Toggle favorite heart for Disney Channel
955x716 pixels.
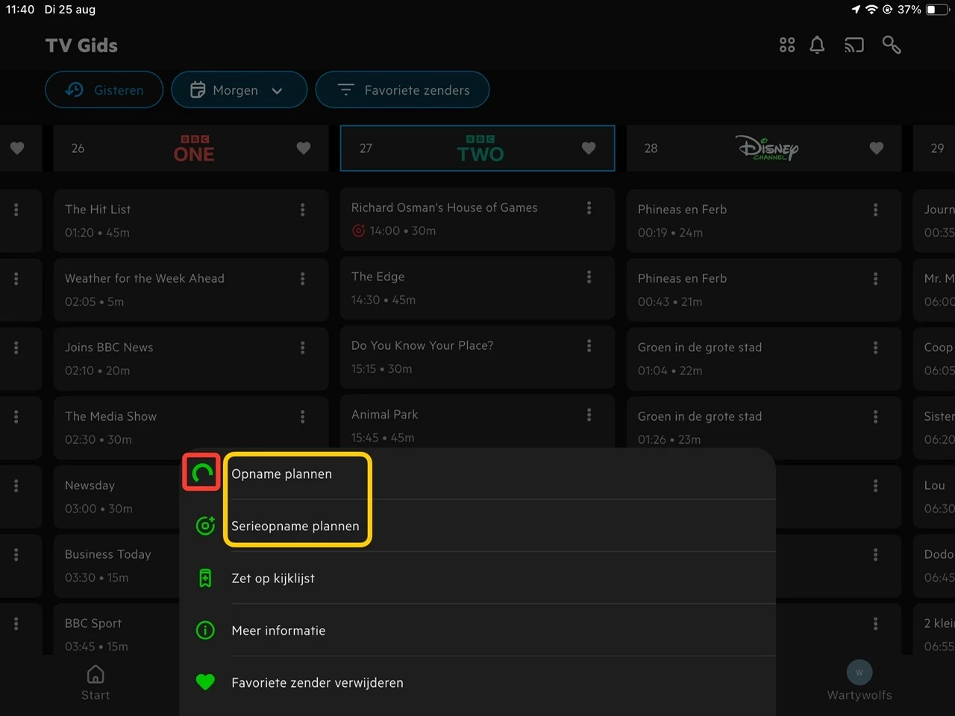pos(877,148)
